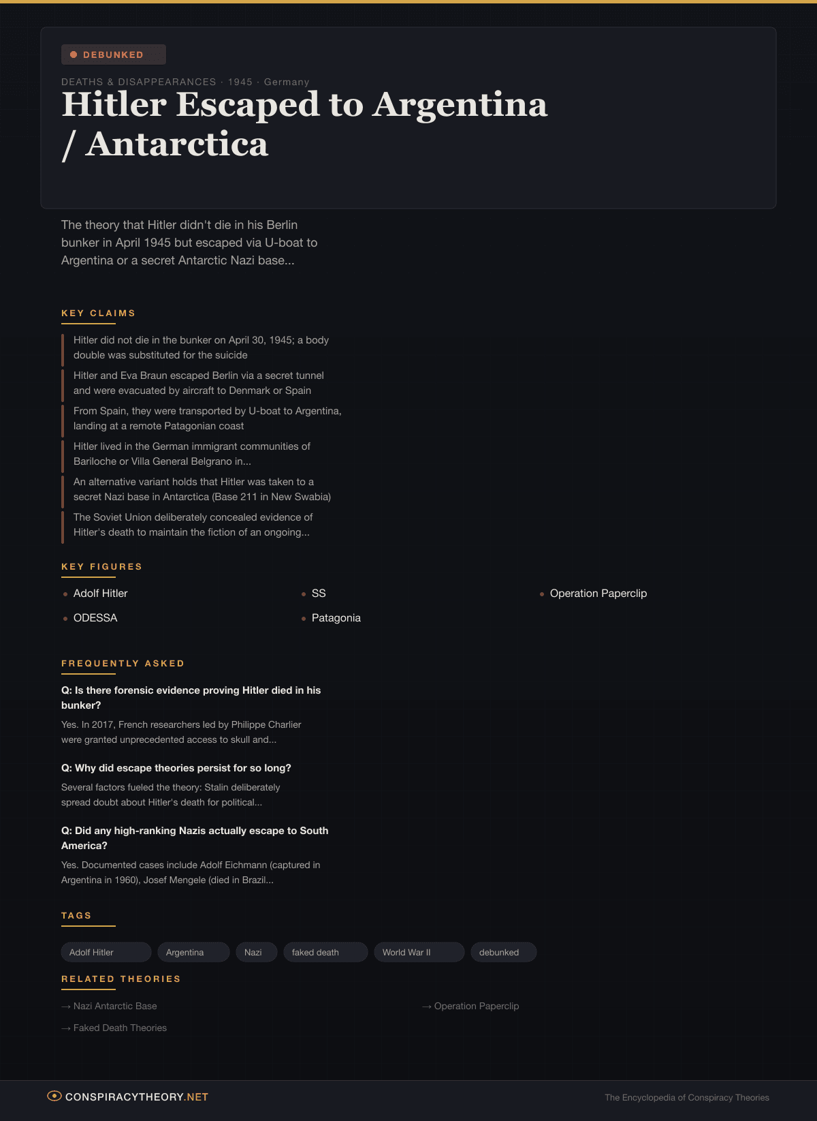817x1121 pixels.
Task: Click the SS key figure entry
Action: [319, 594]
